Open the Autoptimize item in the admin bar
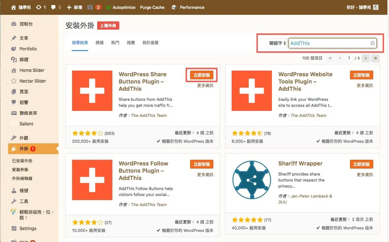389x242 pixels. click(x=121, y=7)
